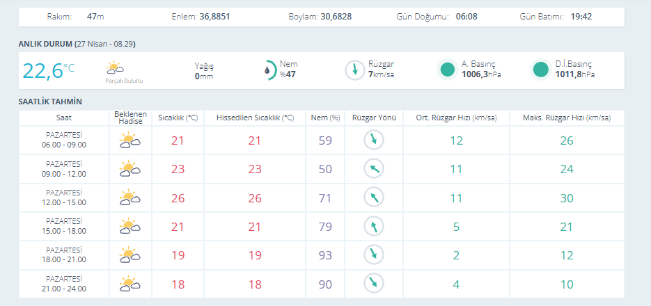651x306 pixels.
Task: Click the current wind direction arrow icon
Action: coord(354,70)
